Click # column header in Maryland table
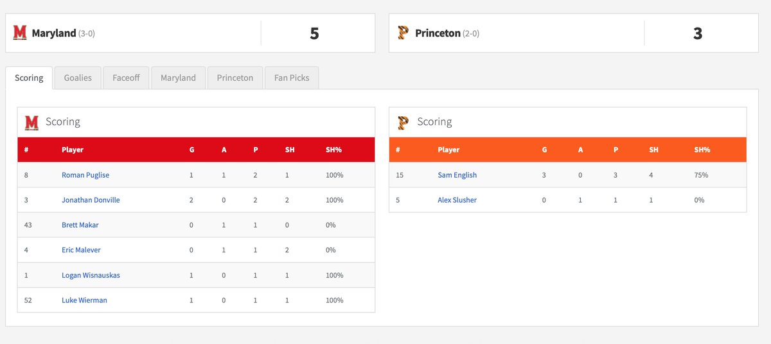 [27, 150]
